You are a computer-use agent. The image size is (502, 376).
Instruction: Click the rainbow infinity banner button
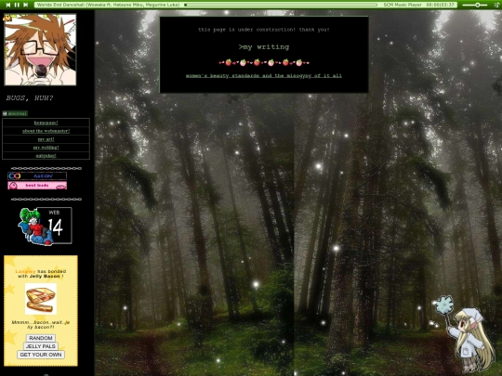(37, 175)
